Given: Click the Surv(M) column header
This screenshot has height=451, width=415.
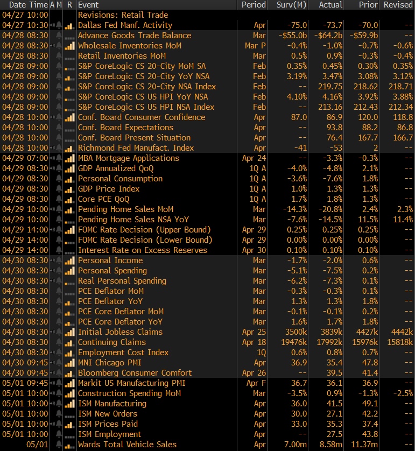Looking at the screenshot, I should [x=293, y=4].
